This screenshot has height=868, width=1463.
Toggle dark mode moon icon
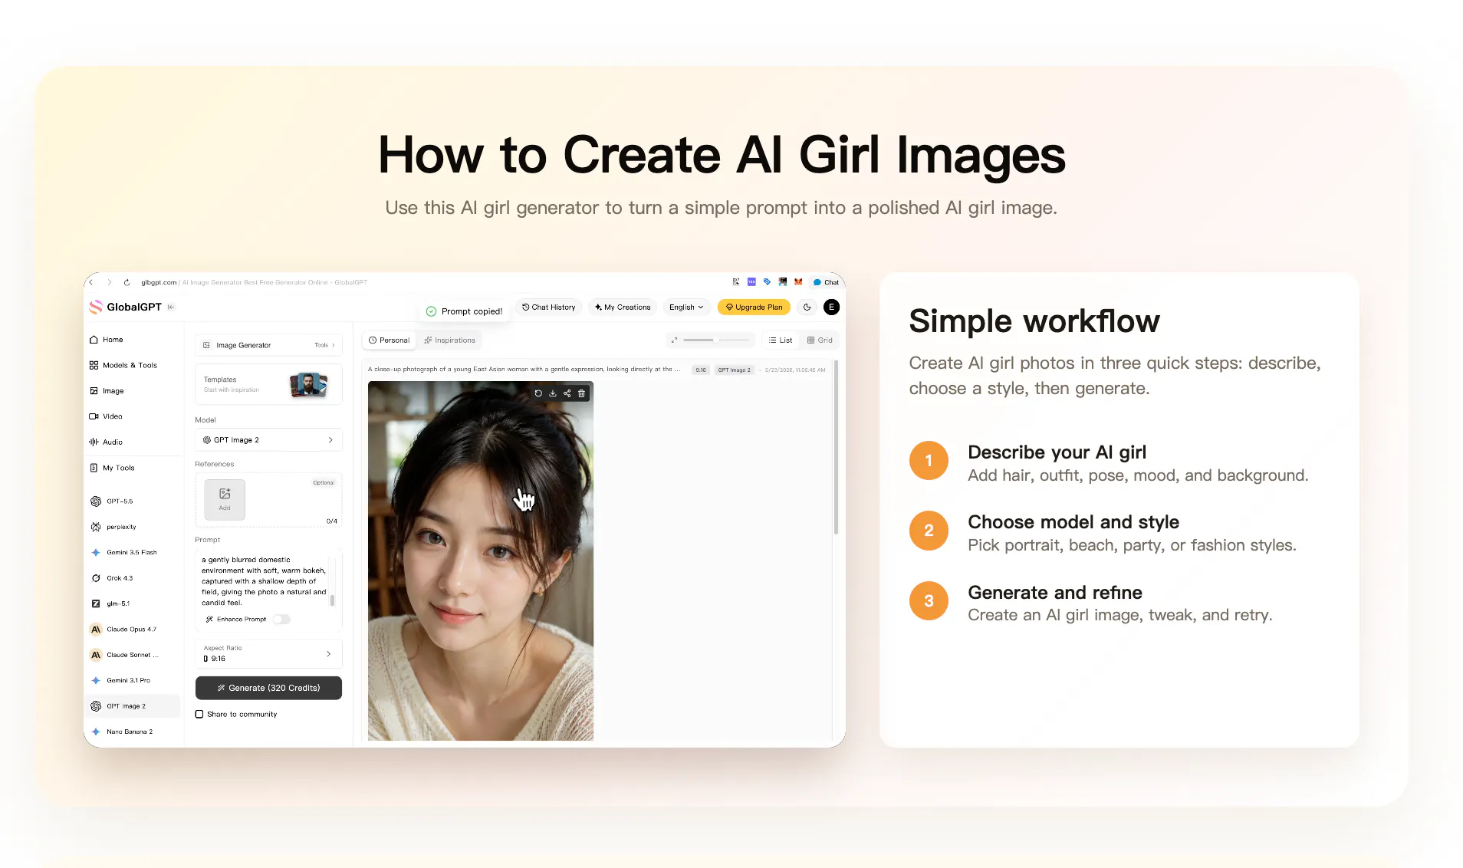807,307
